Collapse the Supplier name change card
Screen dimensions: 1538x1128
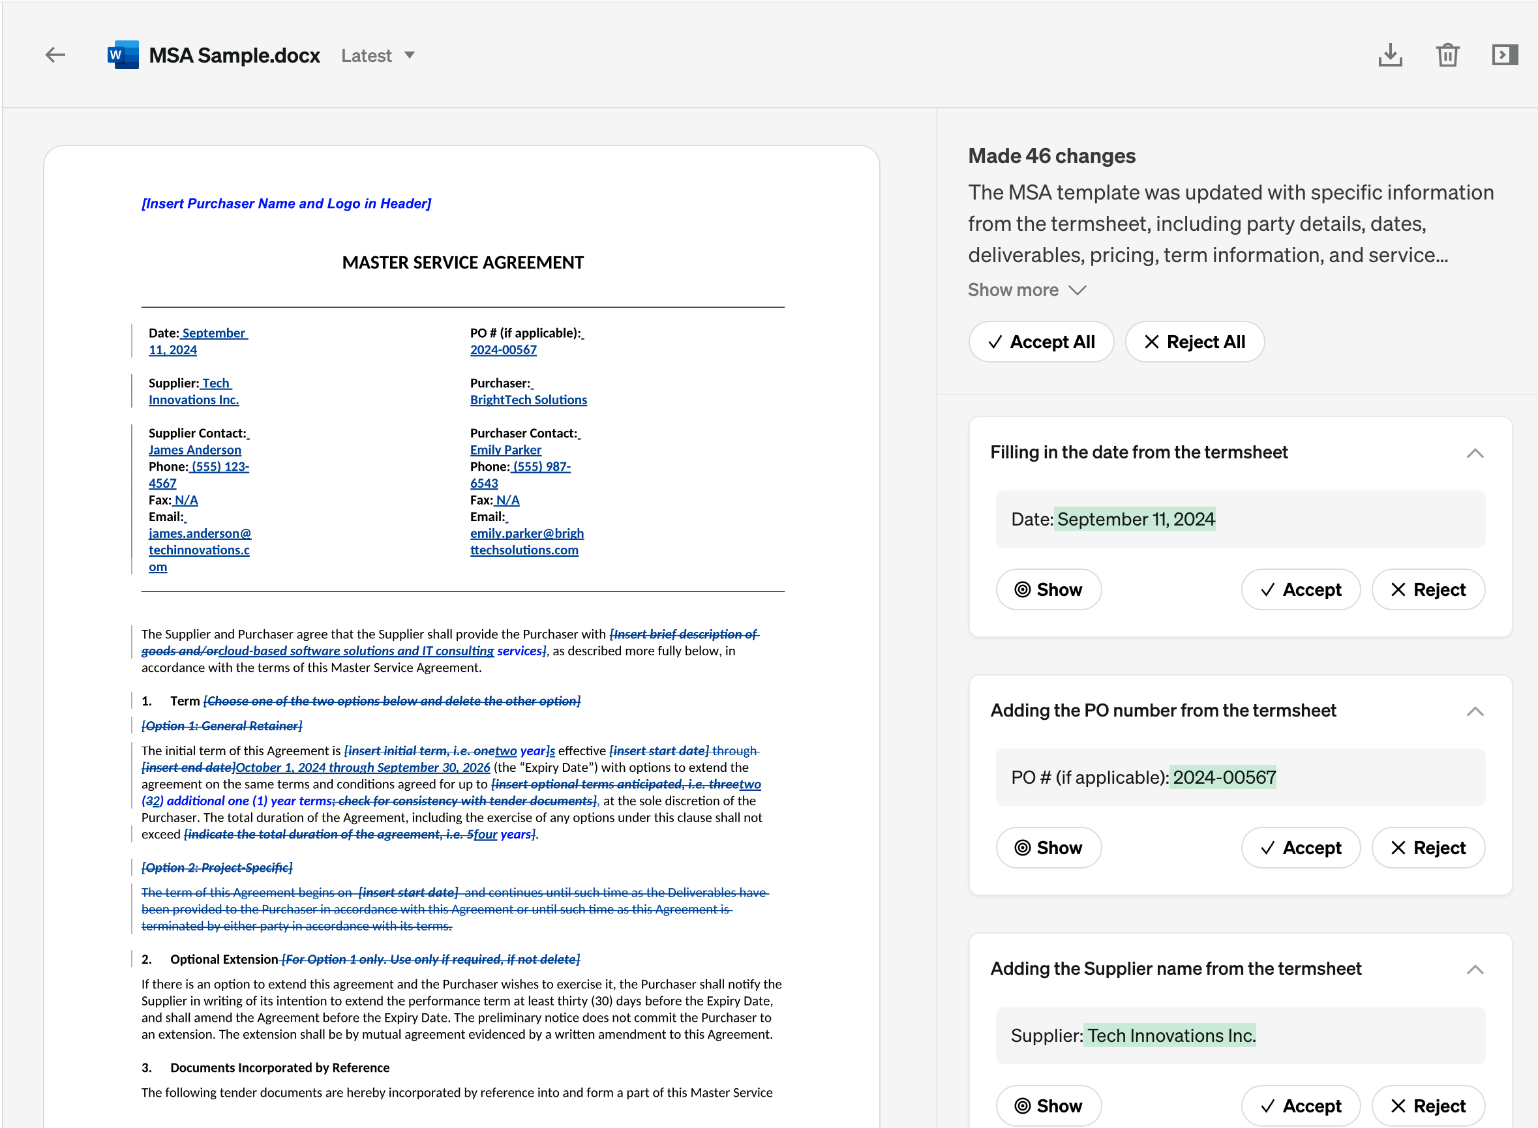point(1475,969)
